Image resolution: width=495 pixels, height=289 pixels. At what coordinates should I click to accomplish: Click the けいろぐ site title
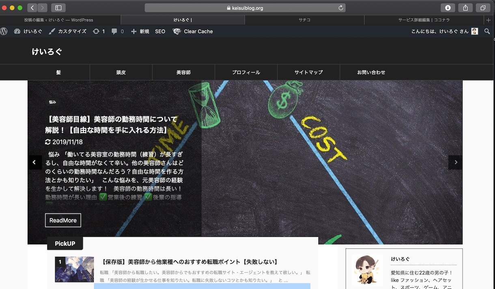click(x=47, y=51)
